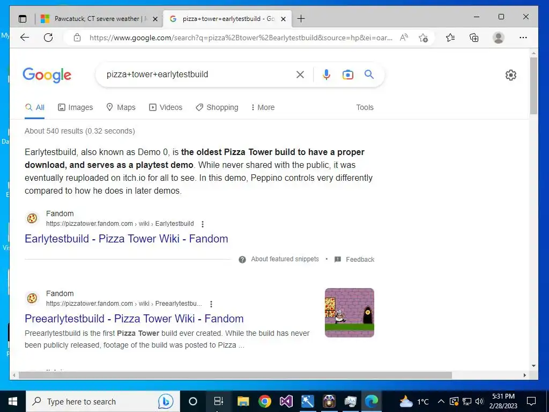The width and height of the screenshot is (549, 412).
Task: Start search by voice microphone
Action: click(327, 74)
